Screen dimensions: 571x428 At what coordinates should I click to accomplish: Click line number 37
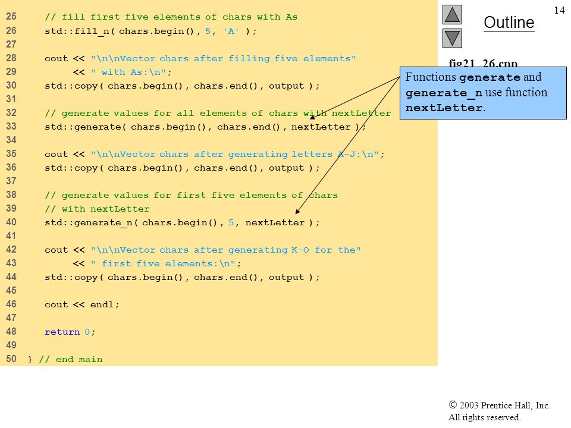click(11, 181)
